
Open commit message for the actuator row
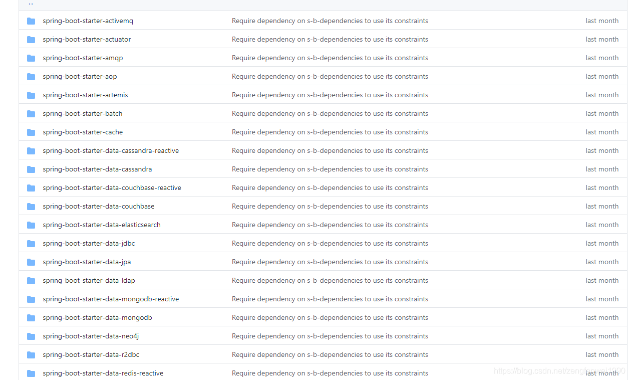(330, 40)
